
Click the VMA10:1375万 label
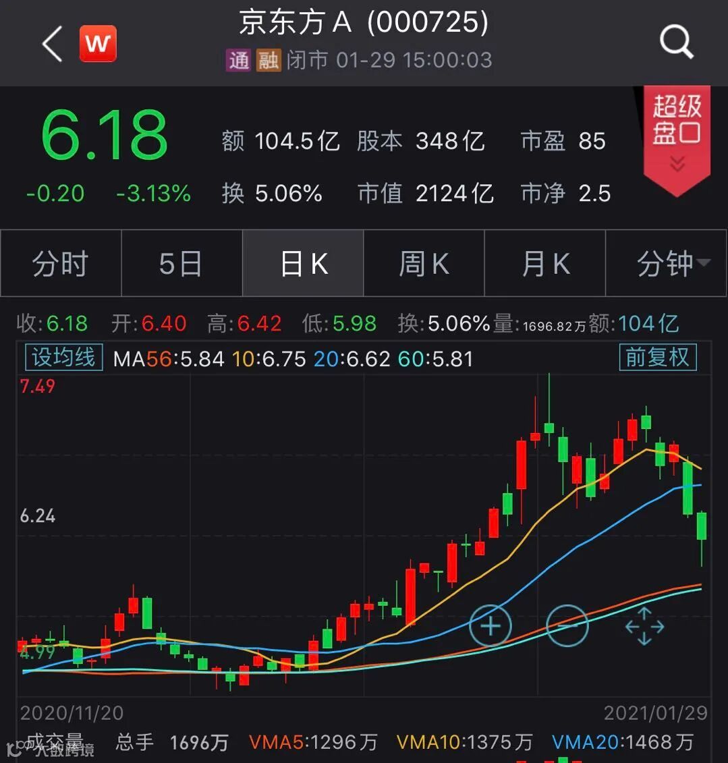[465, 743]
